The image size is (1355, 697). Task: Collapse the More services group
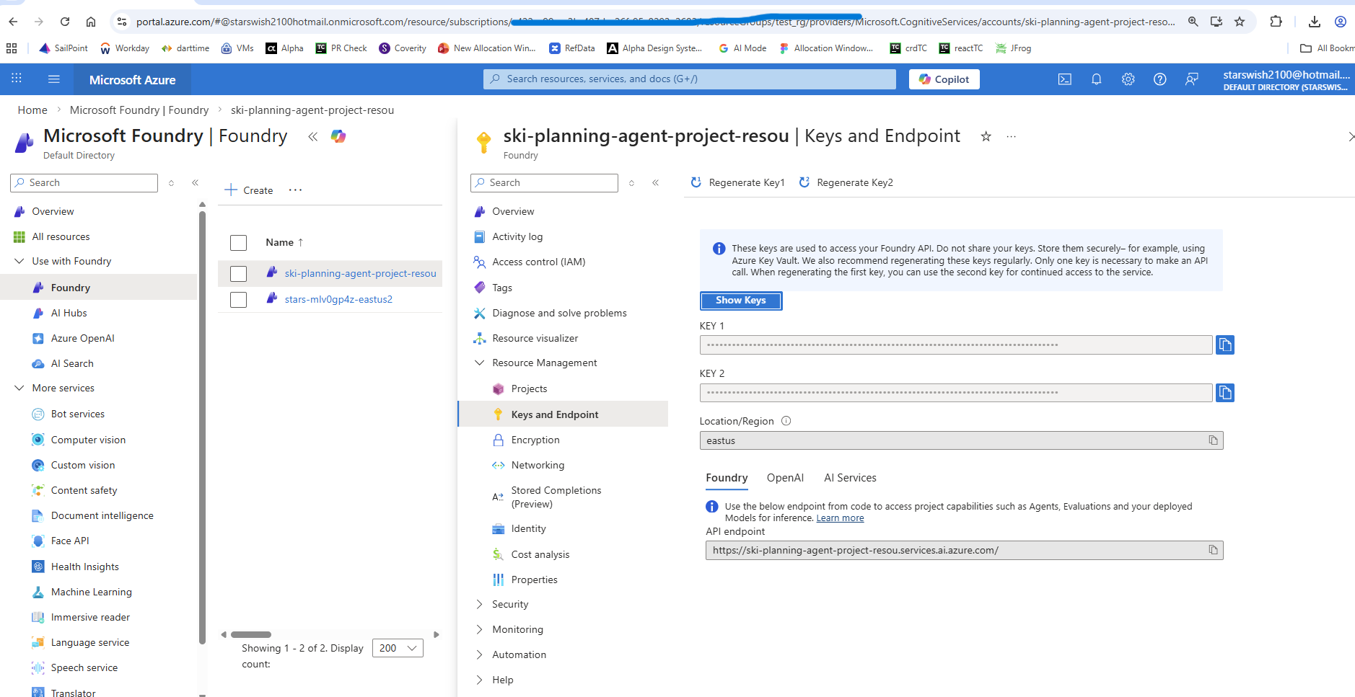tap(19, 388)
